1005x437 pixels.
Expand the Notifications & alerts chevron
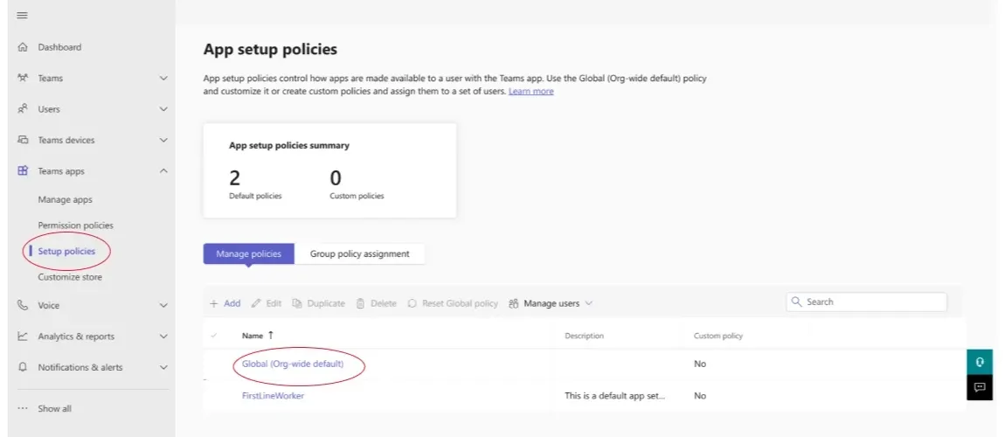click(x=163, y=367)
